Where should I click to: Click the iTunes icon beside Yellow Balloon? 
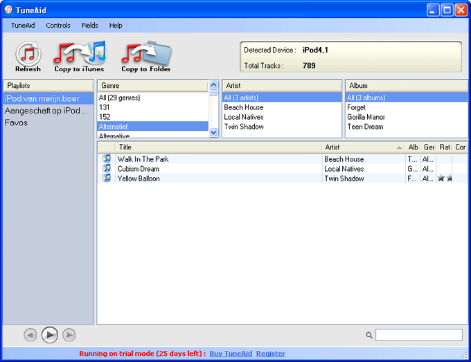pyautogui.click(x=107, y=178)
